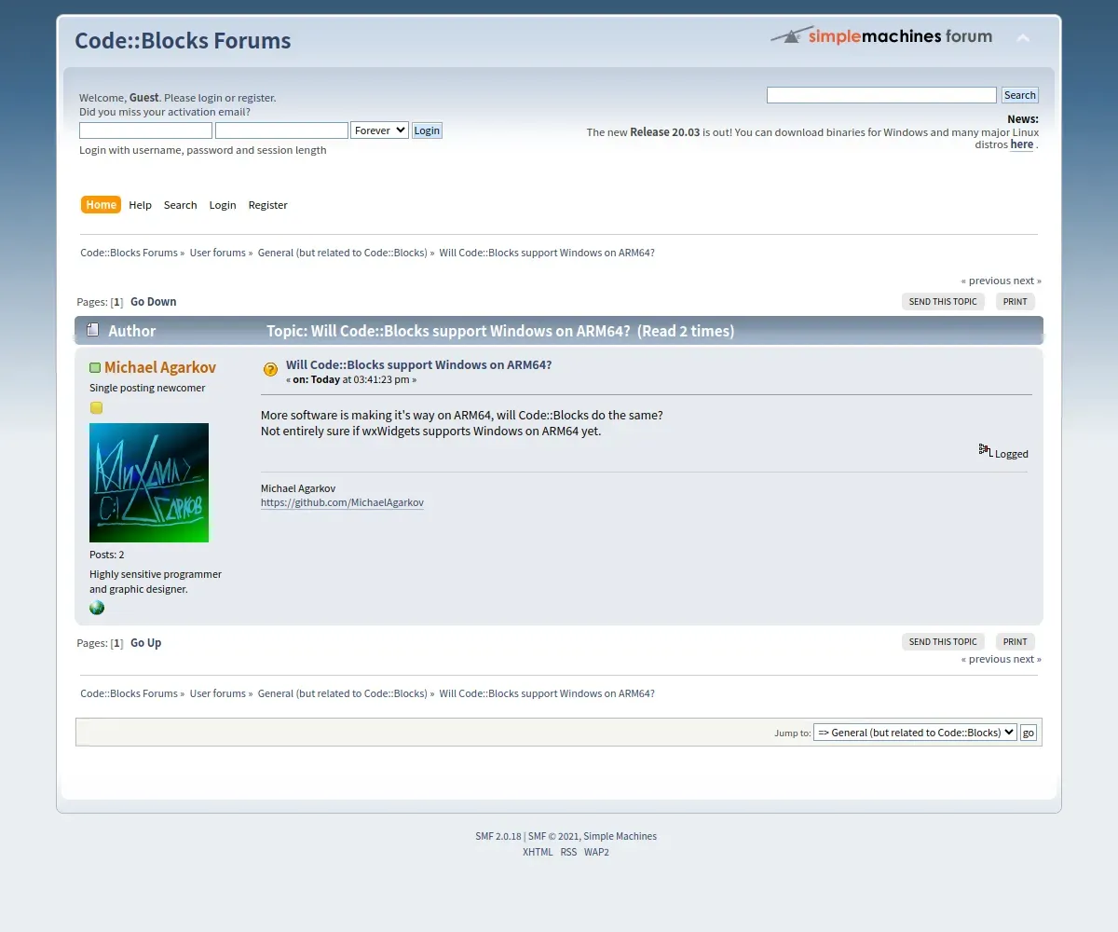Click the Code::Blocks Forums title
The width and height of the screenshot is (1118, 932).
point(183,41)
